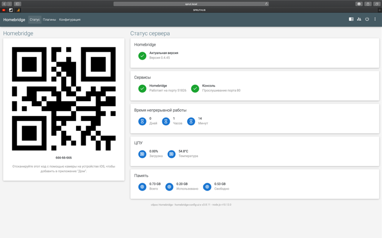The height and width of the screenshot is (238, 382).
Task: Click the 0.53 GB free memory value
Action: pyautogui.click(x=220, y=184)
